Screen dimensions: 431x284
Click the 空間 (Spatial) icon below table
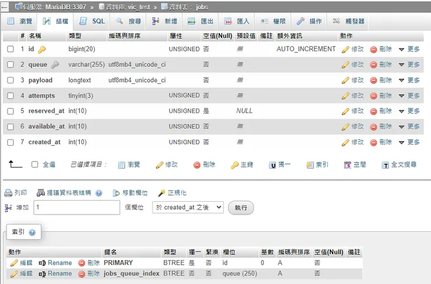click(348, 165)
